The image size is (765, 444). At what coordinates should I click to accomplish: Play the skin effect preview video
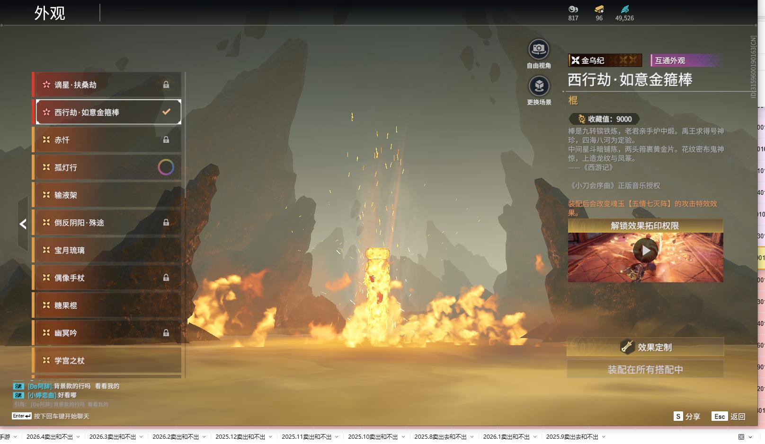645,251
